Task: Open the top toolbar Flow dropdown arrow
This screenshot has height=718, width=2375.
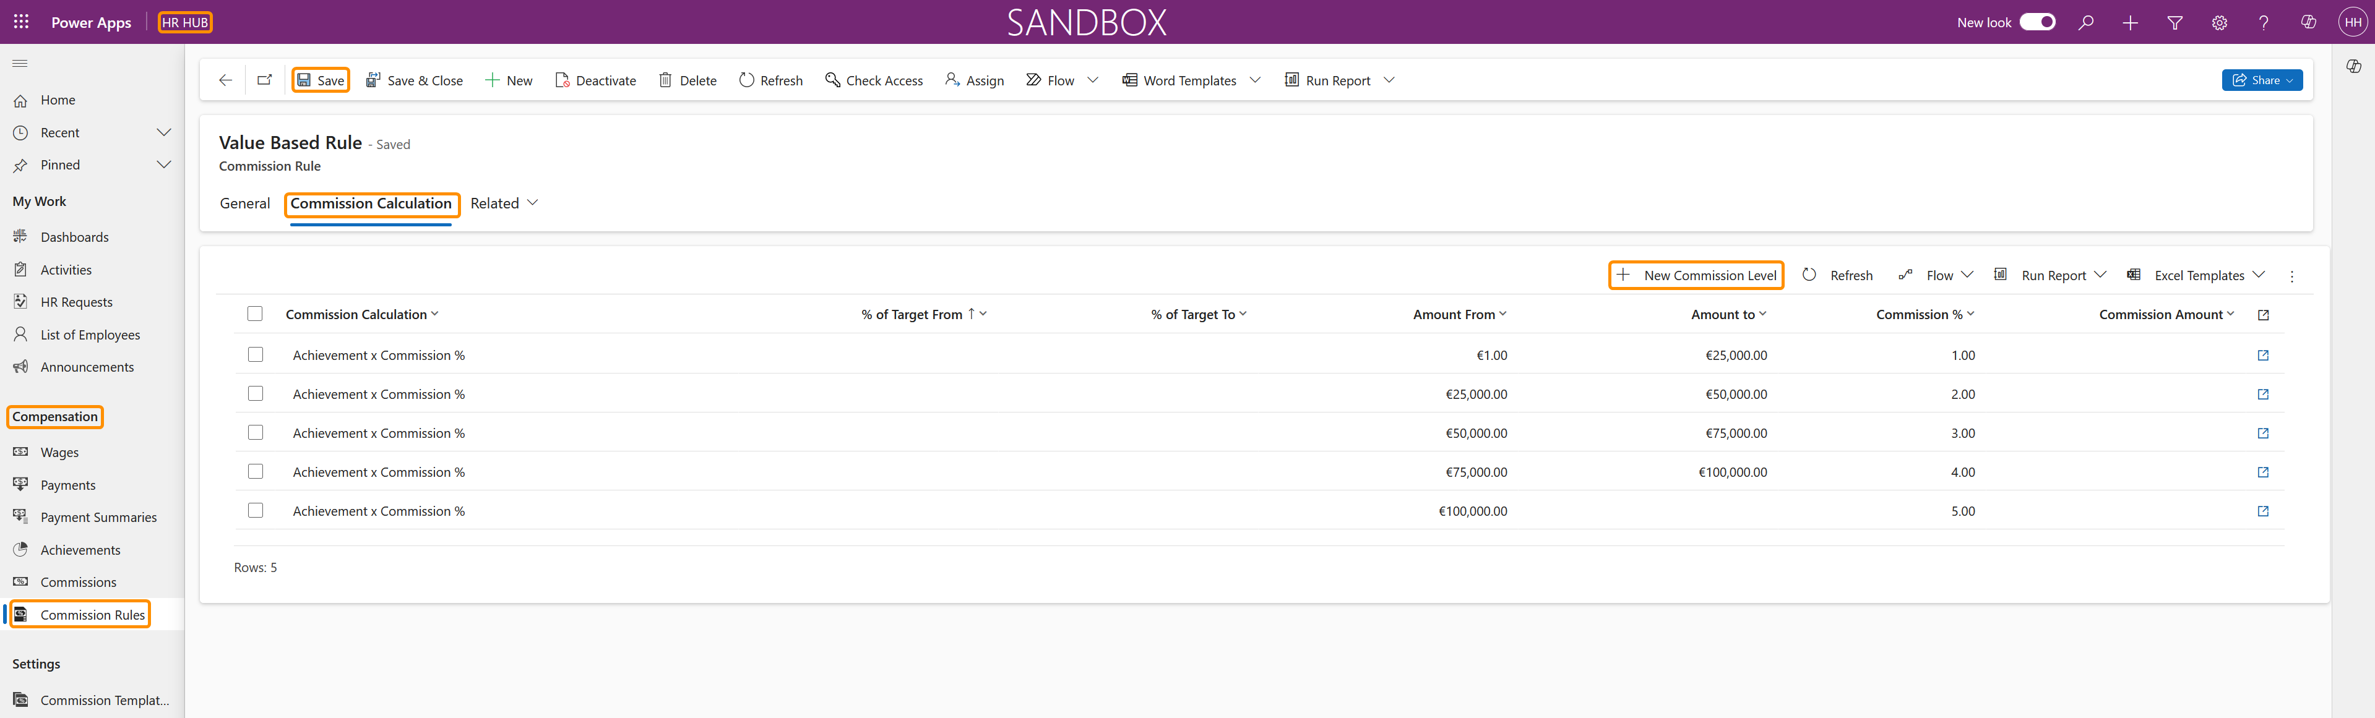Action: pos(1093,80)
